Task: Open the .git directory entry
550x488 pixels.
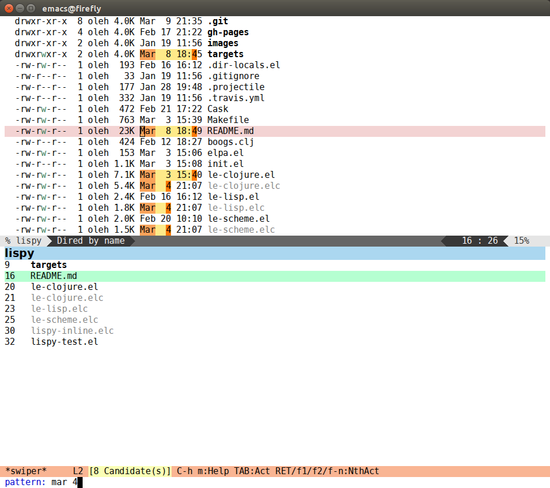Action: pyautogui.click(x=217, y=21)
